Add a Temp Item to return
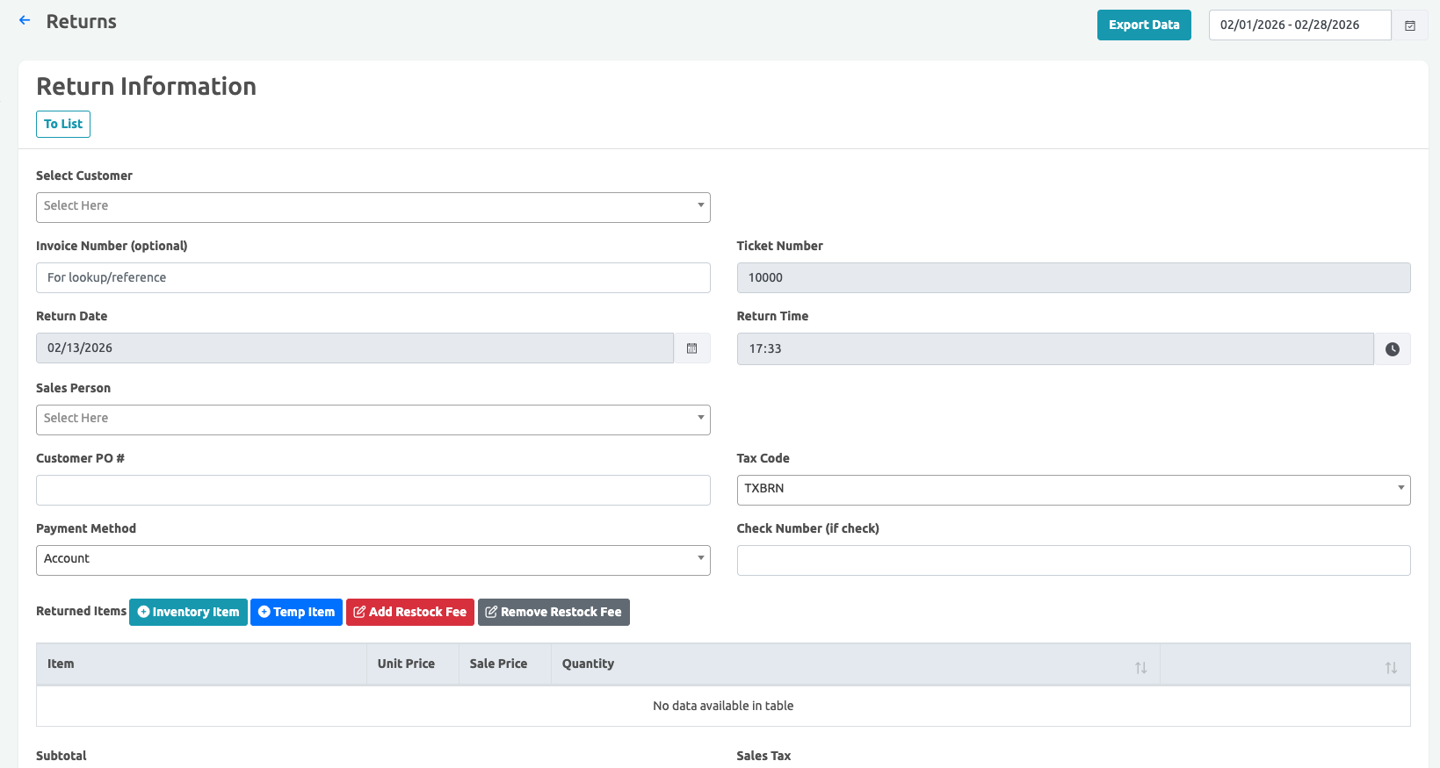The height and width of the screenshot is (768, 1440). 296,612
